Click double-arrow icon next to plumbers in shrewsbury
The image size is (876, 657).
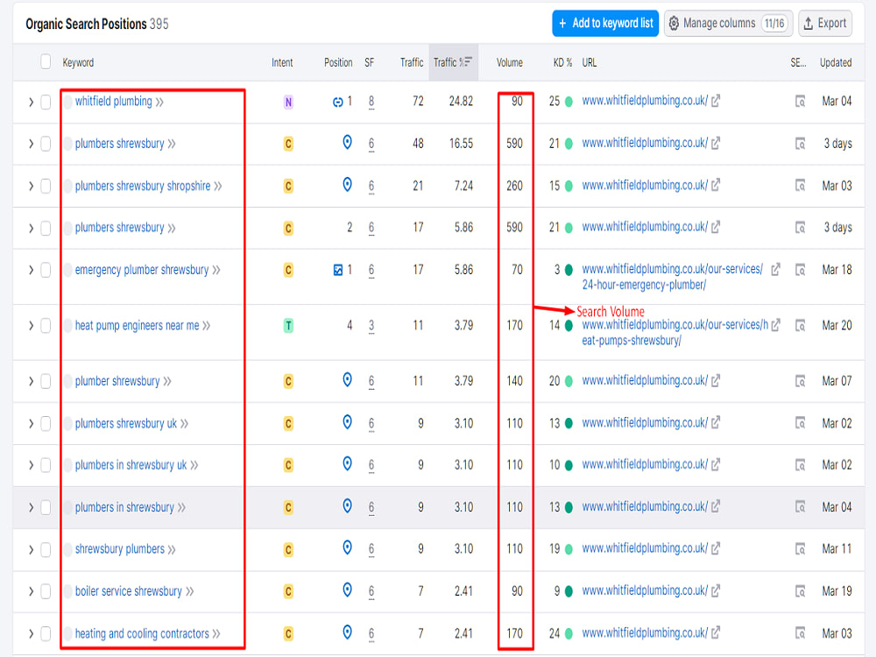click(x=181, y=507)
